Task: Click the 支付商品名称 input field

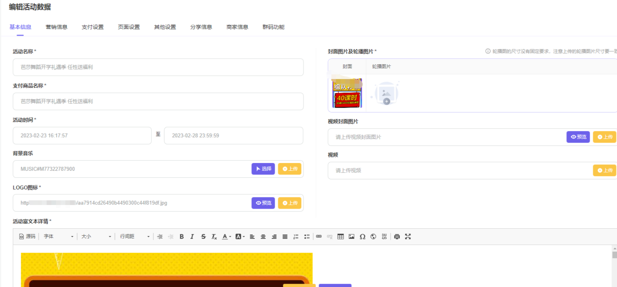Action: (x=158, y=101)
